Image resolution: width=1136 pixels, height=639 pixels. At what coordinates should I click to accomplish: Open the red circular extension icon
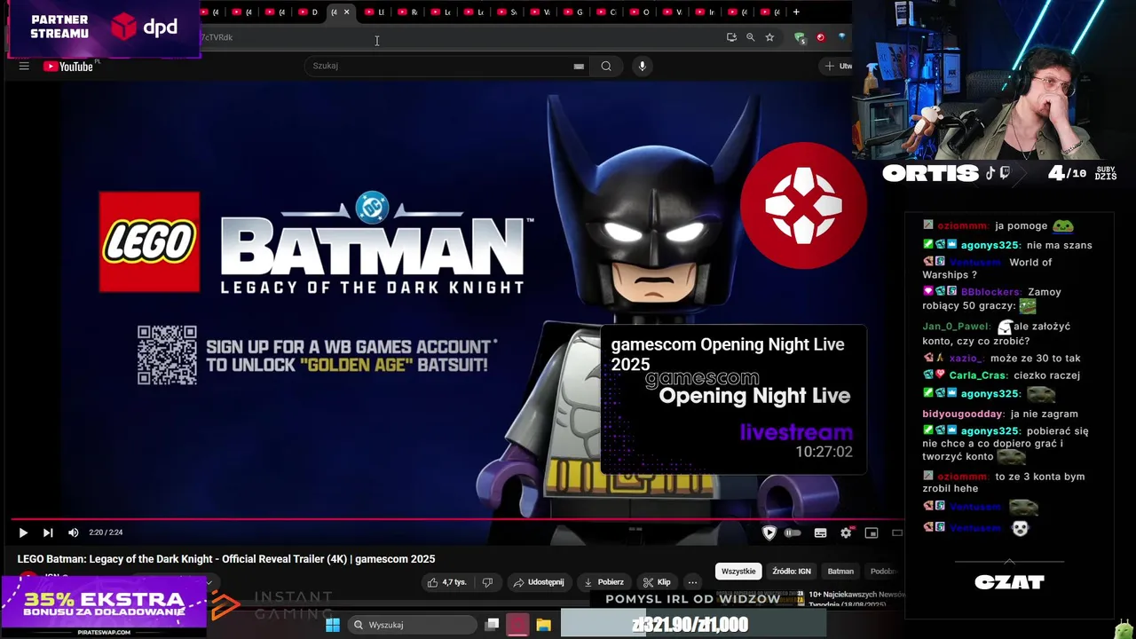tap(820, 37)
